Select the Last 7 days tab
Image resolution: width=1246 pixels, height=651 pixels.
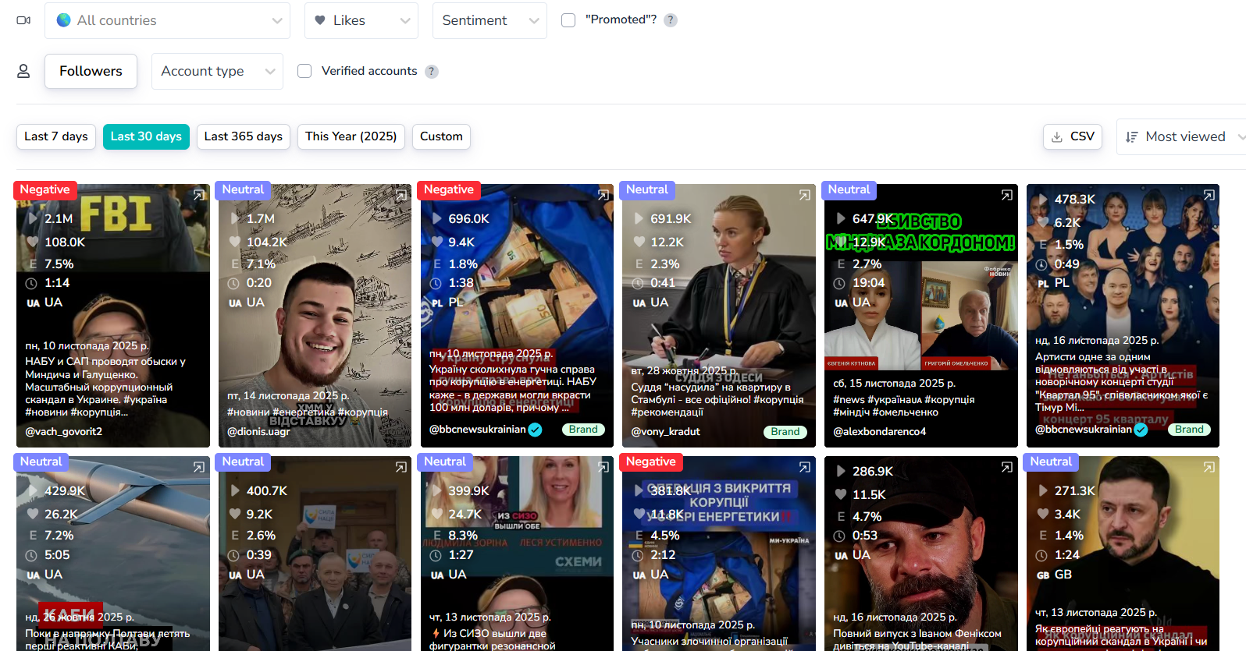click(x=56, y=136)
